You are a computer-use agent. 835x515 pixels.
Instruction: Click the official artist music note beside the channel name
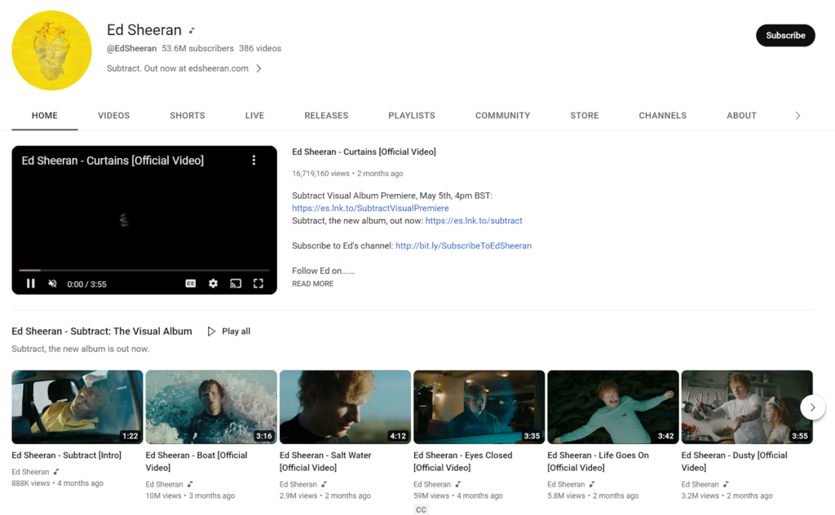tap(192, 31)
